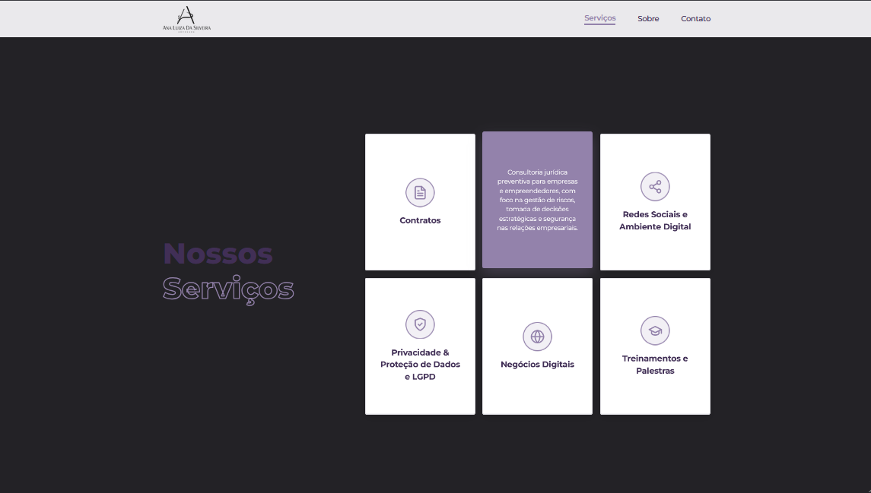The height and width of the screenshot is (493, 871).
Task: Open the Serviços navigation link
Action: pos(600,18)
